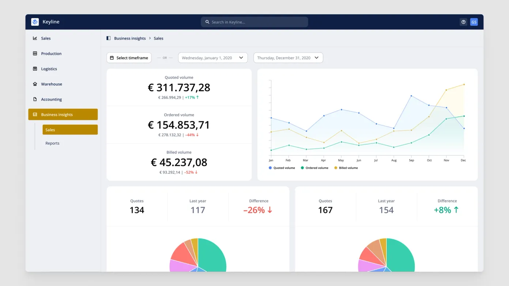The height and width of the screenshot is (286, 509).
Task: Click the Keyline brand name
Action: click(x=51, y=22)
